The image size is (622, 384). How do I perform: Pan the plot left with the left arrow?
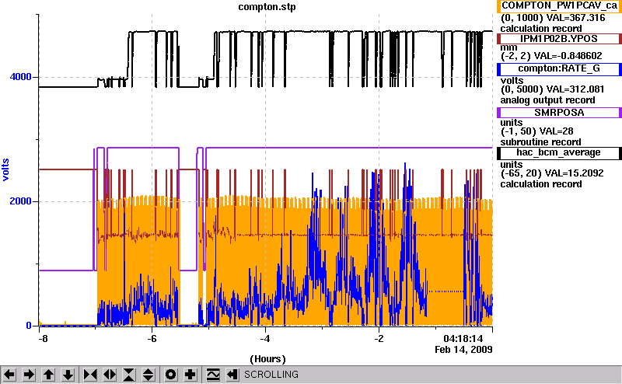9,375
